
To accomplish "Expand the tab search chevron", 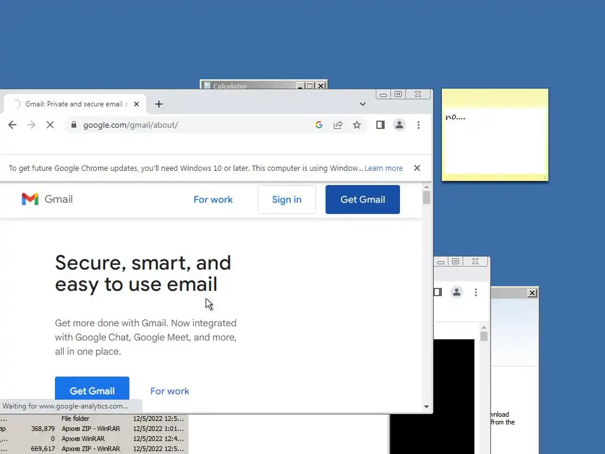I will point(363,104).
